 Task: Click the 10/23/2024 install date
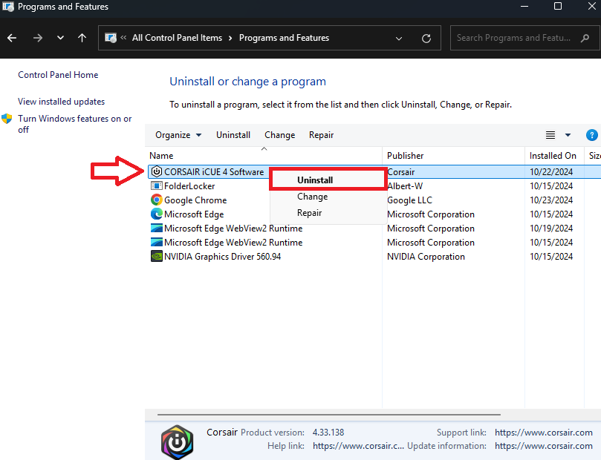(551, 200)
